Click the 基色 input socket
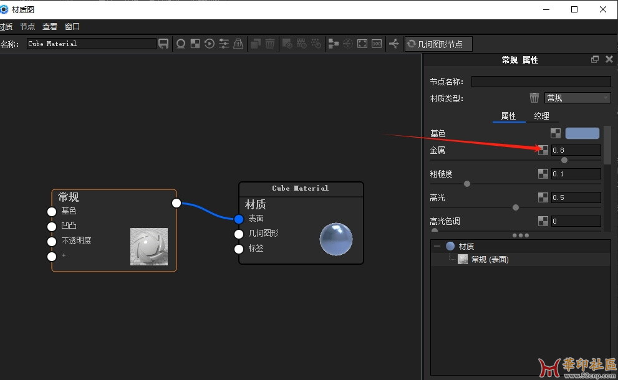Image resolution: width=618 pixels, height=380 pixels. pyautogui.click(x=52, y=211)
